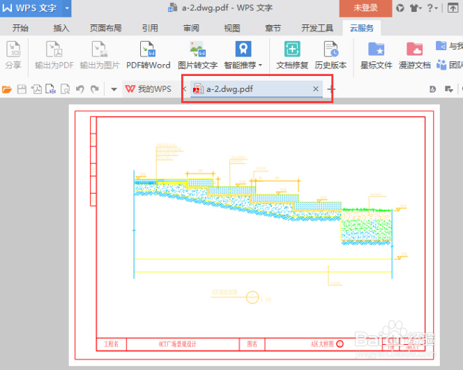The width and height of the screenshot is (463, 370).
Task: Click the 分享 share icon
Action: tap(13, 55)
